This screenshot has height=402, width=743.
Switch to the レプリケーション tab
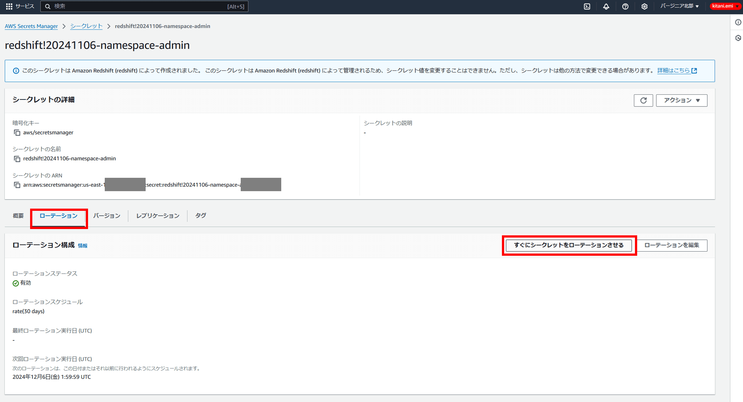click(x=158, y=216)
